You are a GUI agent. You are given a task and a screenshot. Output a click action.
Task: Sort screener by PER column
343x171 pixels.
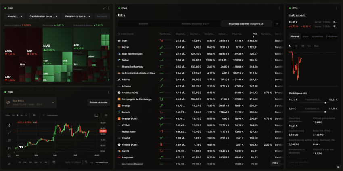click(255, 34)
